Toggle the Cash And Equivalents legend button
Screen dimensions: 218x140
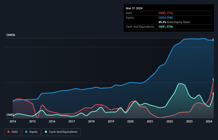61,132
